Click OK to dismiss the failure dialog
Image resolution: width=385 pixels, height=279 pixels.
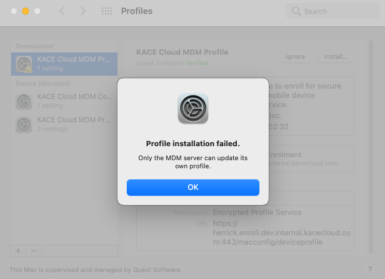(192, 187)
